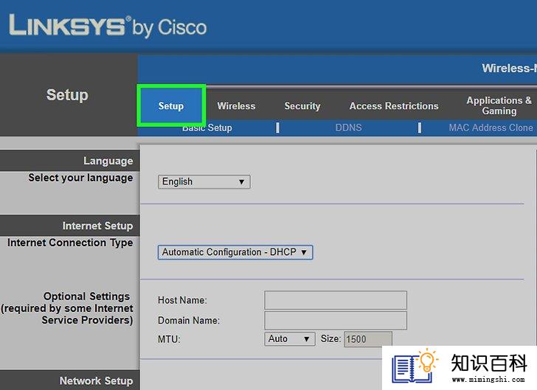Open the DDNS sub-tab

coord(348,128)
